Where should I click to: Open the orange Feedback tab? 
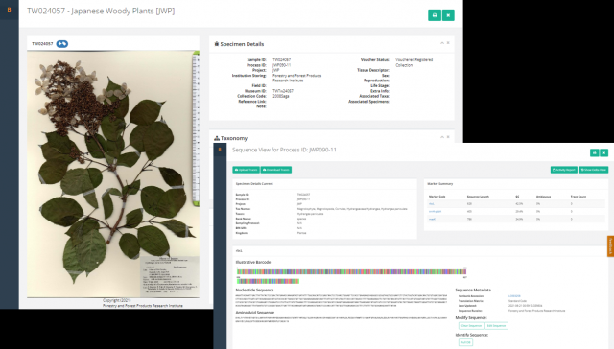(x=610, y=246)
